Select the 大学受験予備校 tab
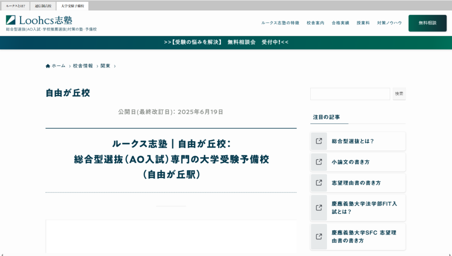 72,6
